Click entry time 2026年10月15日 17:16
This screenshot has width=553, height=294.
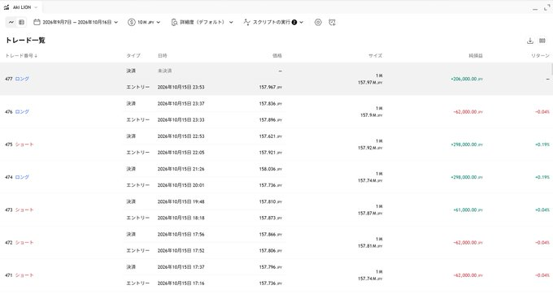181,283
